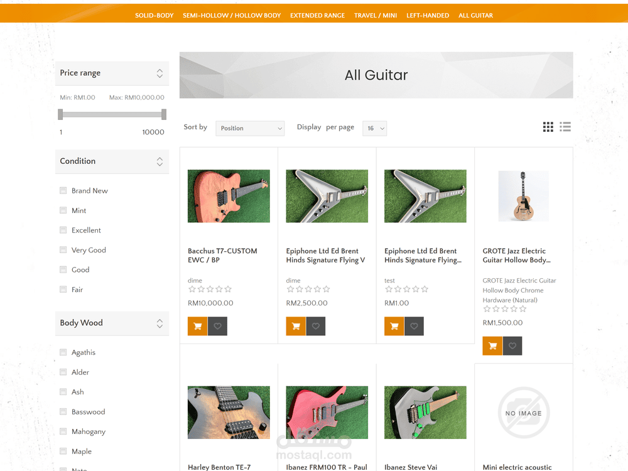Open Mini electric acoustic product link

pos(517,467)
